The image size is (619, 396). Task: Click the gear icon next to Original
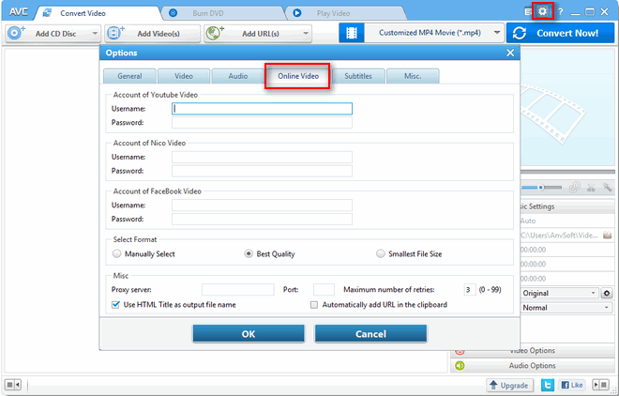607,294
